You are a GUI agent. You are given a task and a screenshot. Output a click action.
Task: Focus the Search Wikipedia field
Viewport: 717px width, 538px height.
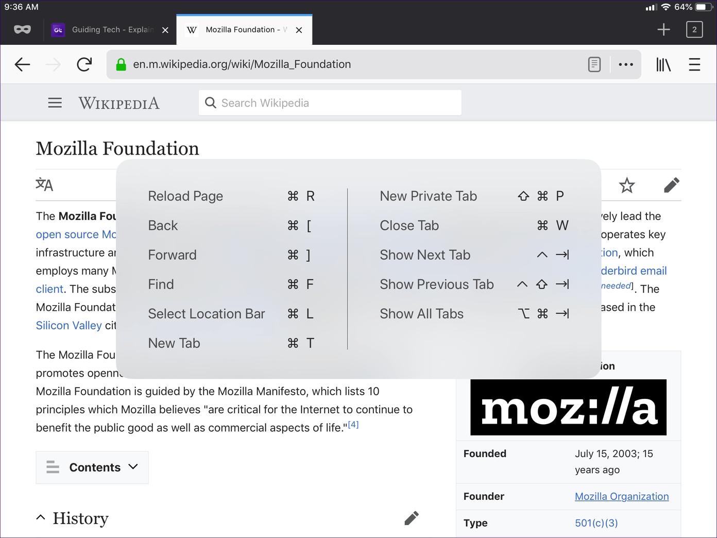330,103
